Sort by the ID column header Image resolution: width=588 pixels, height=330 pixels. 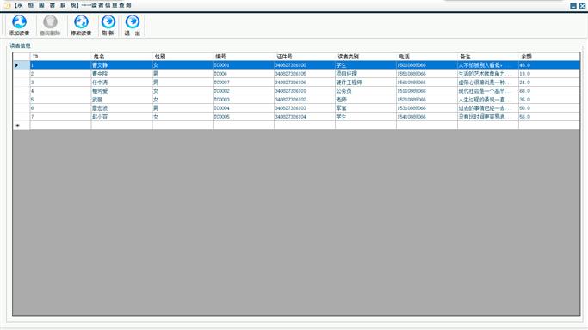[60, 57]
